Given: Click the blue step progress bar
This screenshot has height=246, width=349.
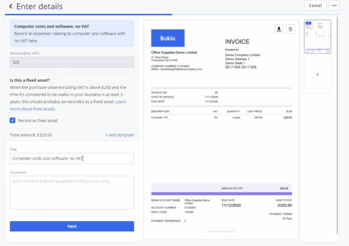Looking at the screenshot, I should pyautogui.click(x=88, y=14).
